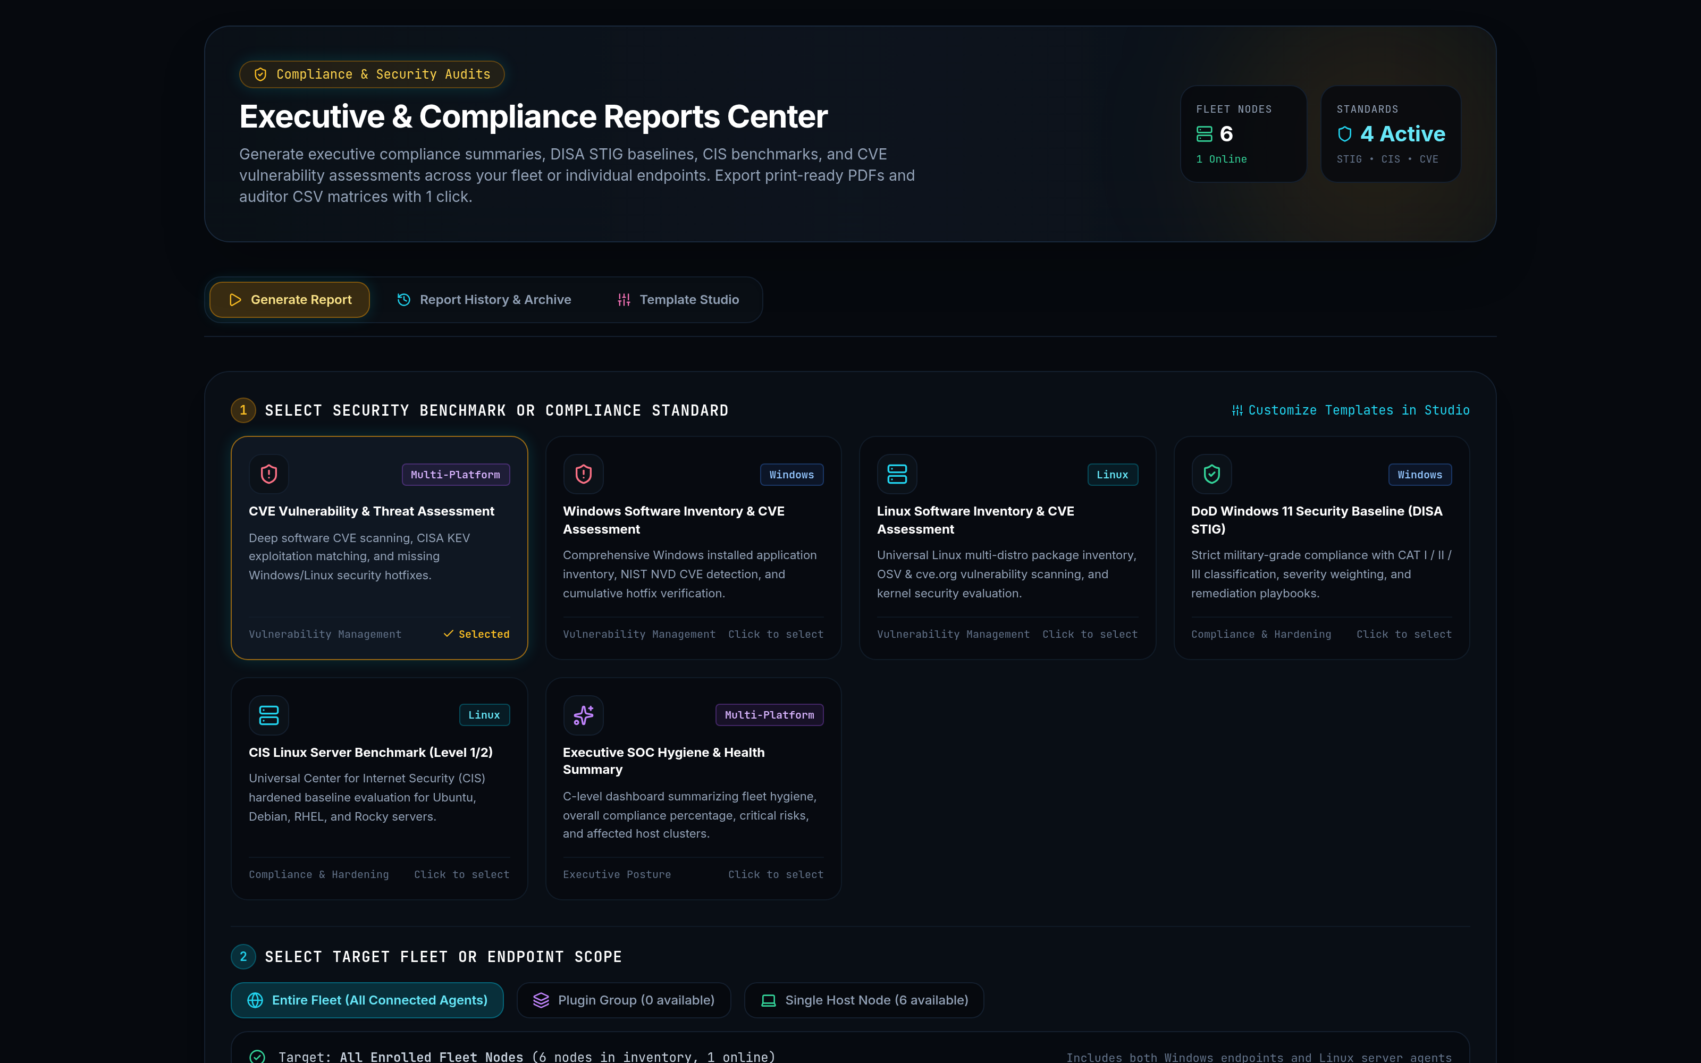Click the sliders icon beside Template Studio
Screen dimensions: 1701x1063
[x=624, y=299]
